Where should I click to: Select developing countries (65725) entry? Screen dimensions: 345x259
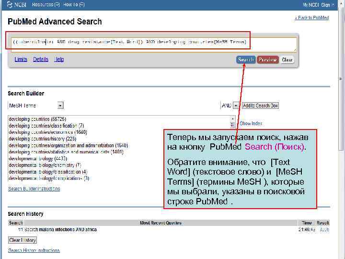click(x=37, y=119)
